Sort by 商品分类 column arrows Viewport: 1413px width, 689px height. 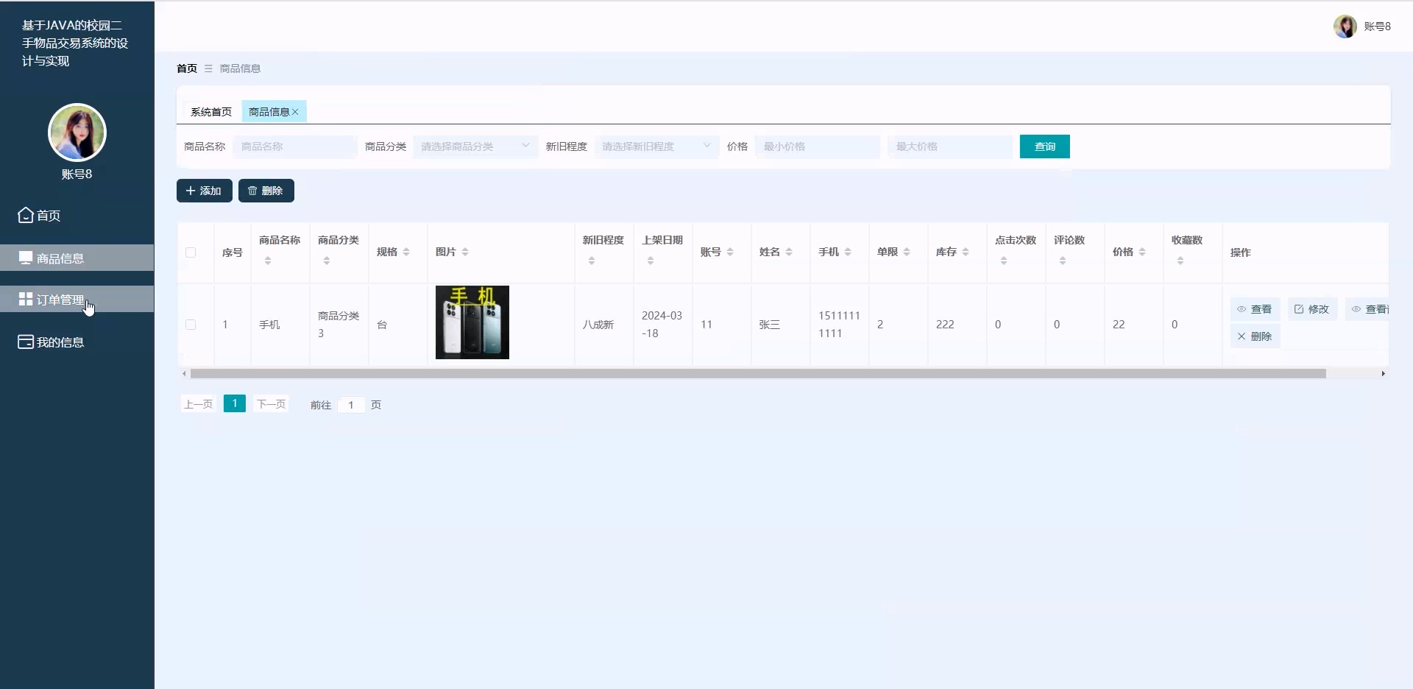327,261
